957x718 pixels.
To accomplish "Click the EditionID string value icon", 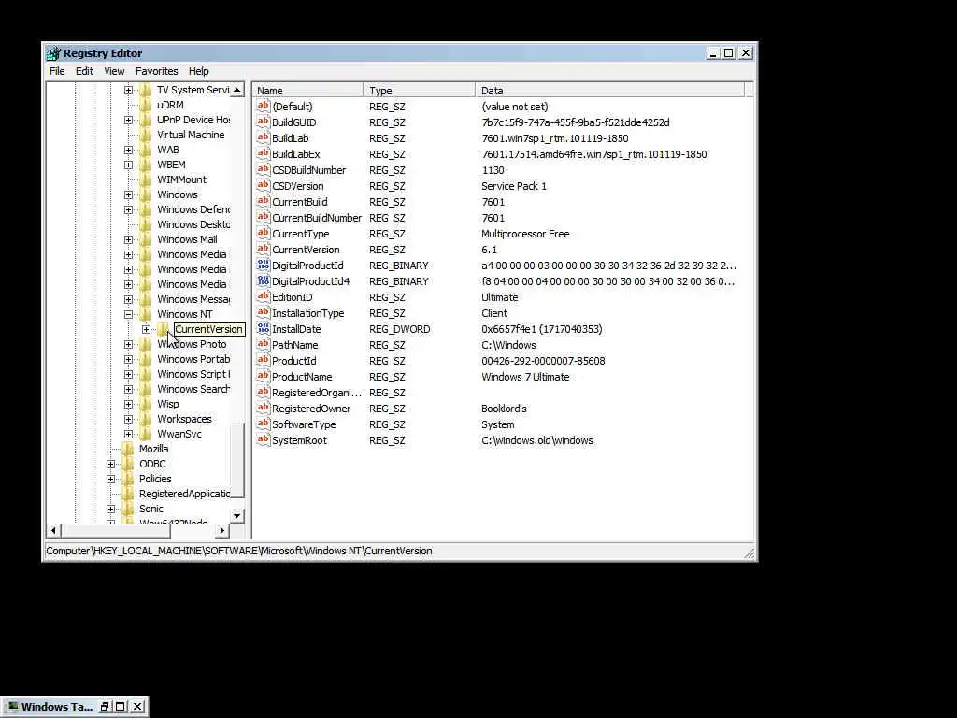I will tap(263, 296).
